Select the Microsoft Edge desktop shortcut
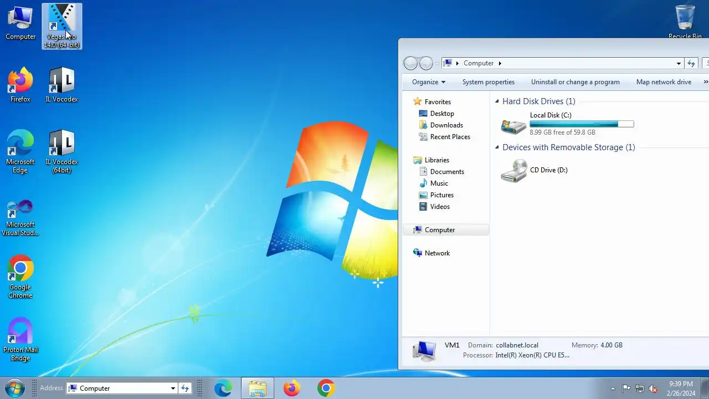 (x=20, y=152)
